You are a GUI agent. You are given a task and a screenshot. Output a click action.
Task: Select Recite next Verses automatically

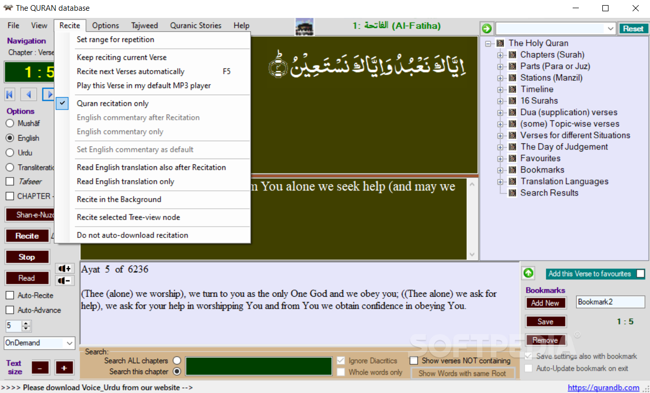coord(153,72)
